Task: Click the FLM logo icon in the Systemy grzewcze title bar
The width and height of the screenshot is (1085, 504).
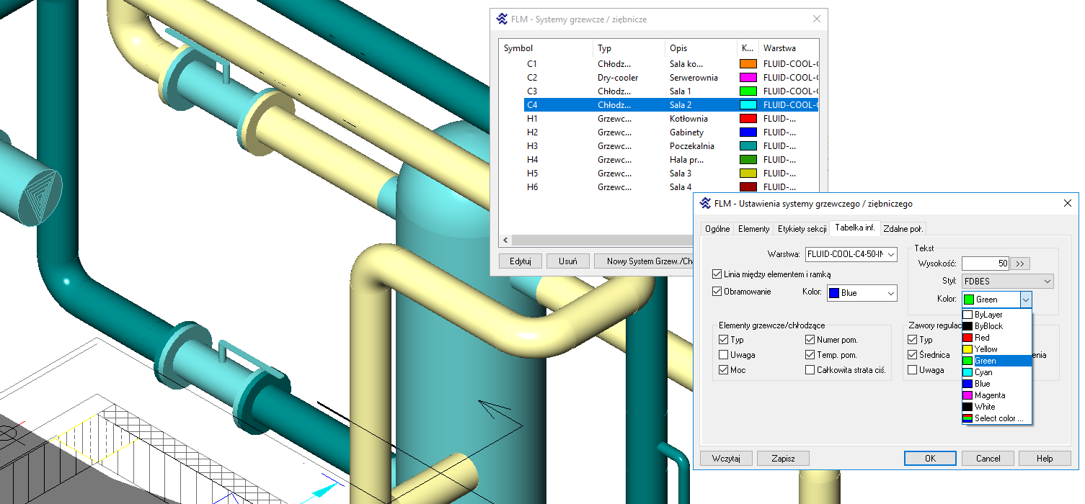Action: point(502,19)
